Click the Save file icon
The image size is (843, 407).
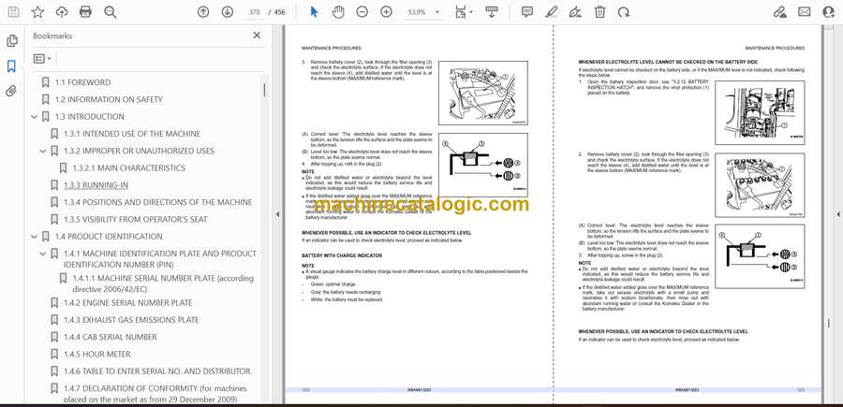[13, 12]
